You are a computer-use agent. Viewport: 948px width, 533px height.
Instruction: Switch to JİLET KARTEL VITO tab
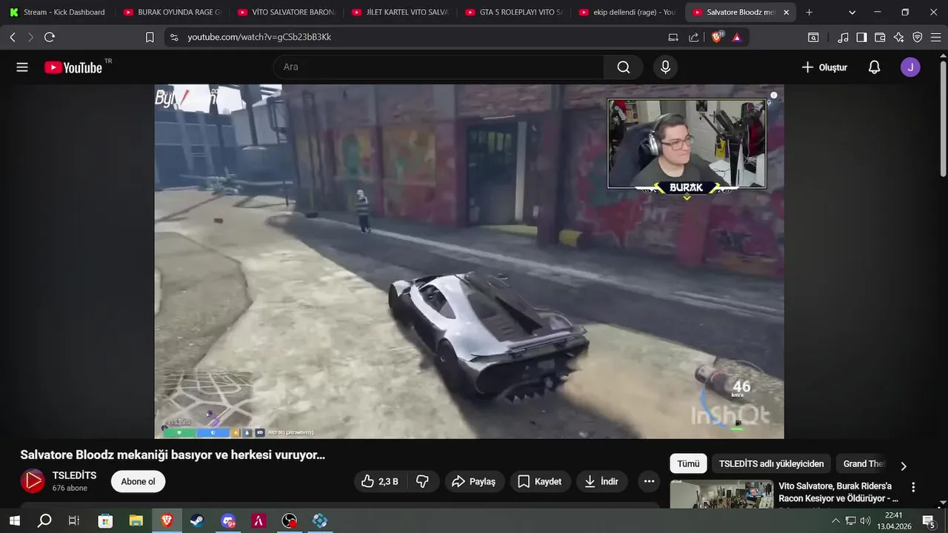point(400,13)
